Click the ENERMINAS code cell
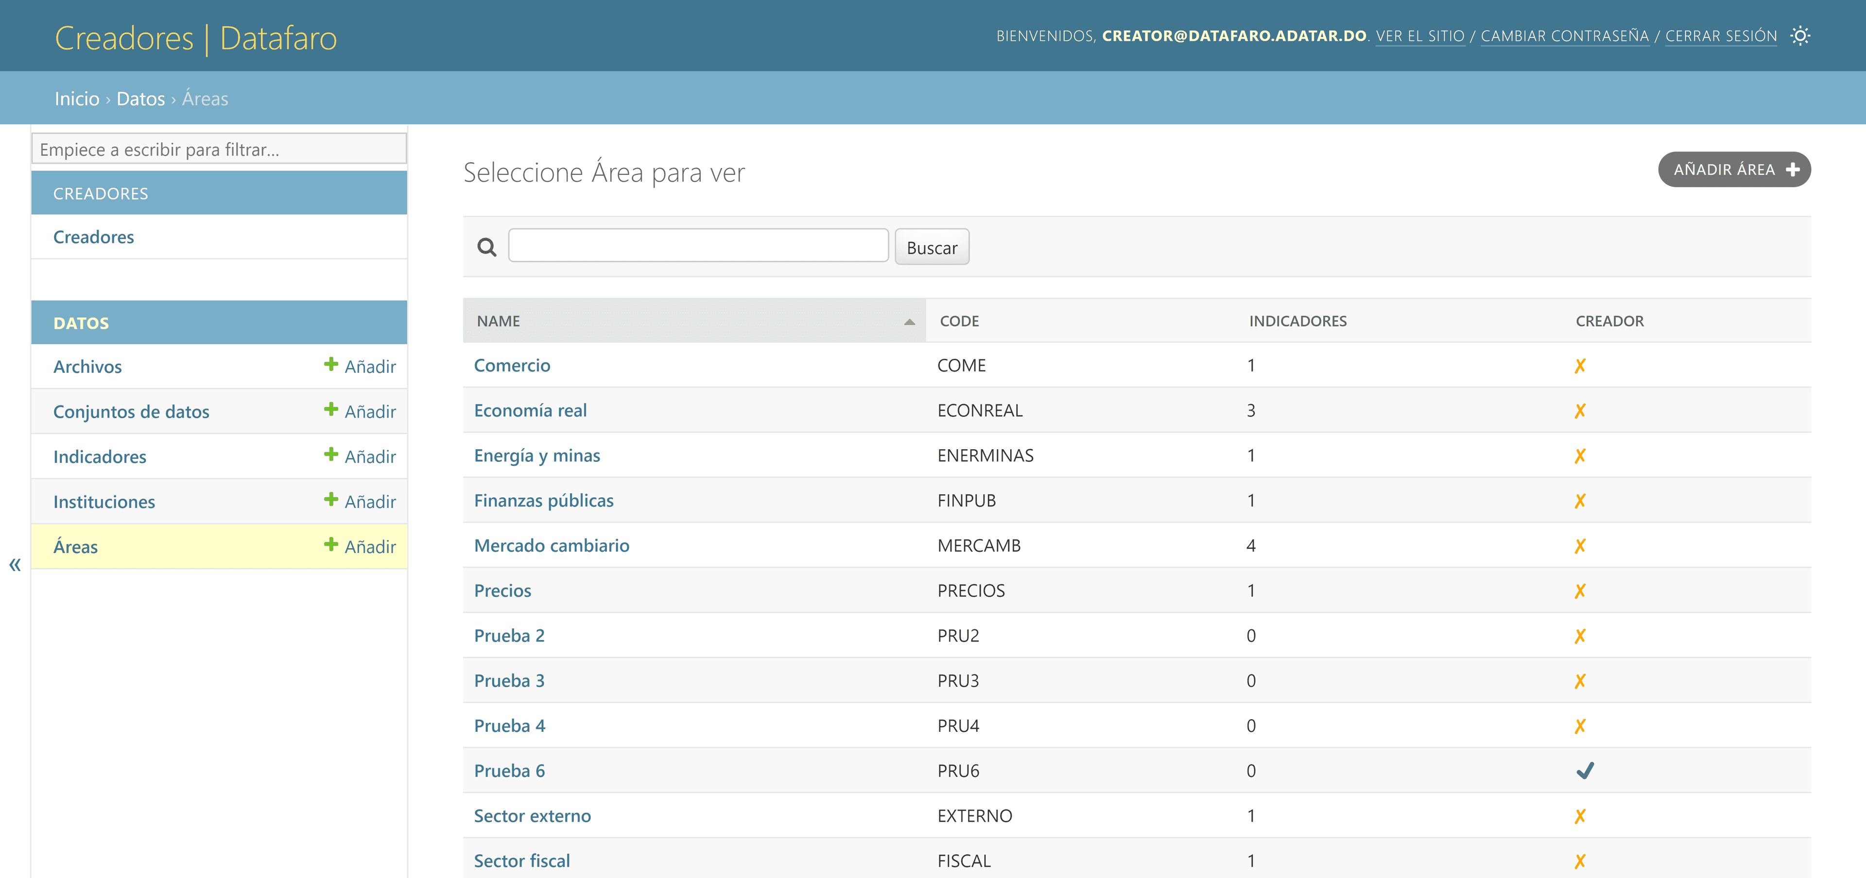1866x878 pixels. pos(985,456)
